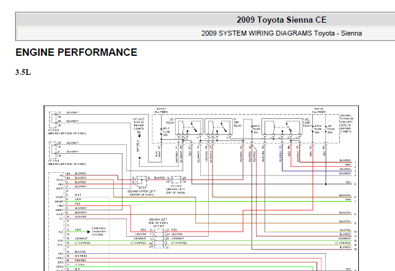Click the "VIO/GRN" wire label at pin 10

point(81,216)
